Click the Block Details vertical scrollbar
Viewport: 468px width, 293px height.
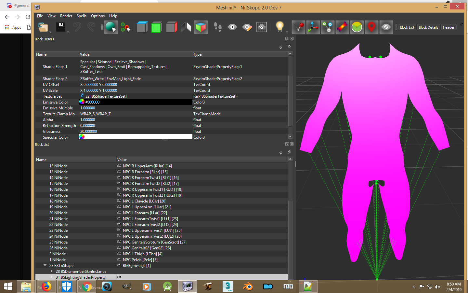click(x=290, y=101)
